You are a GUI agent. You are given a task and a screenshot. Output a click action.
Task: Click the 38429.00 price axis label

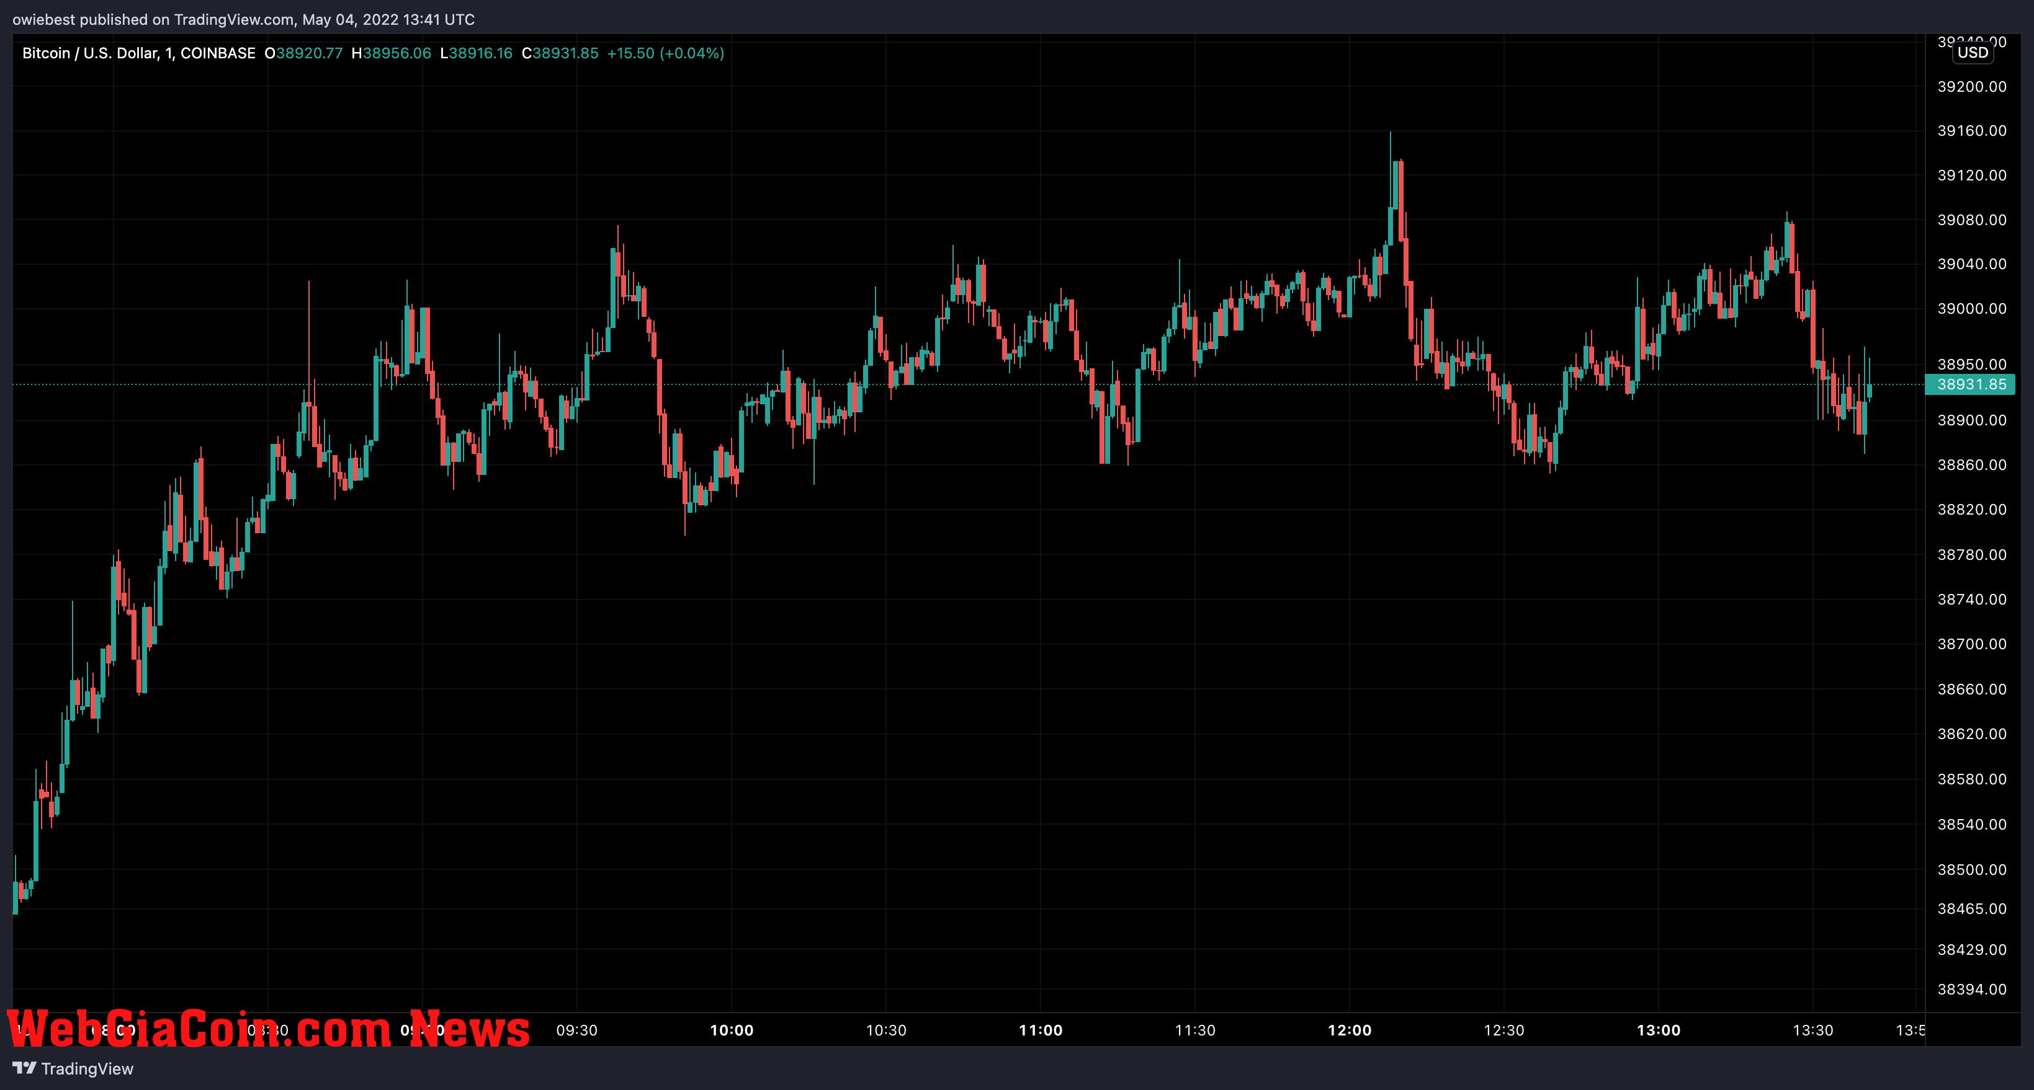pos(1971,950)
